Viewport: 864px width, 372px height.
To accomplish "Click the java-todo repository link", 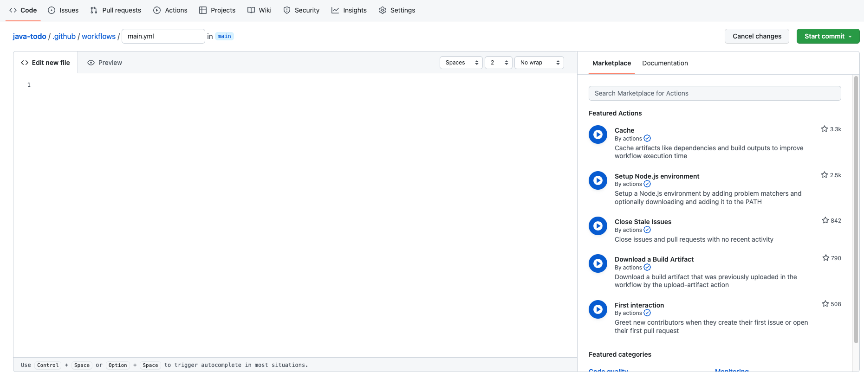I will 30,36.
